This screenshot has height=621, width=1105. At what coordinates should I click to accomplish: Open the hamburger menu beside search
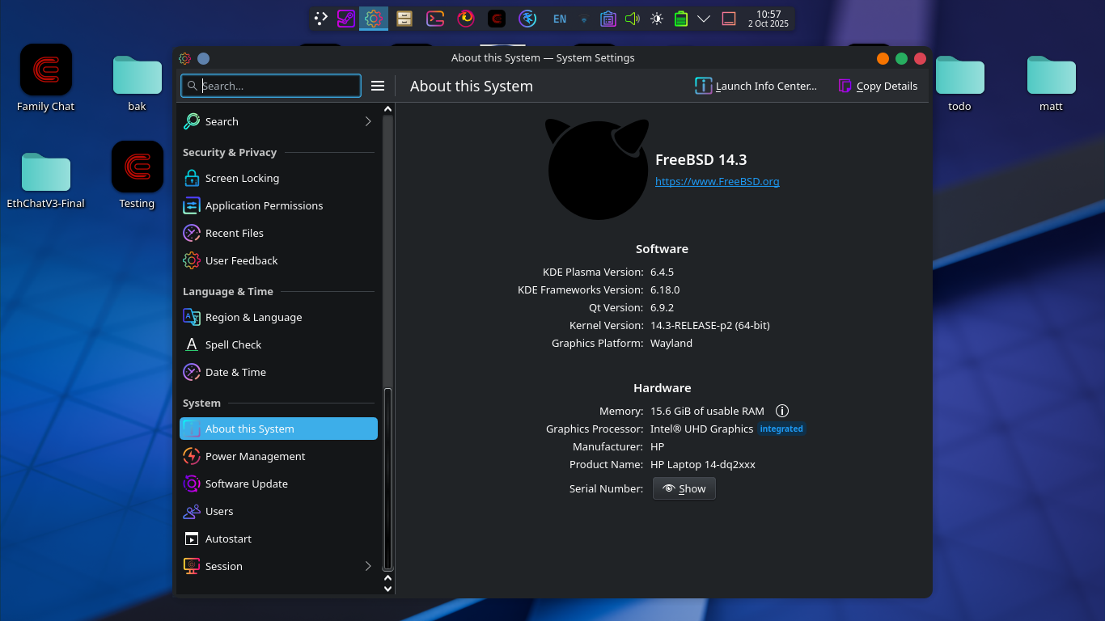coord(378,86)
